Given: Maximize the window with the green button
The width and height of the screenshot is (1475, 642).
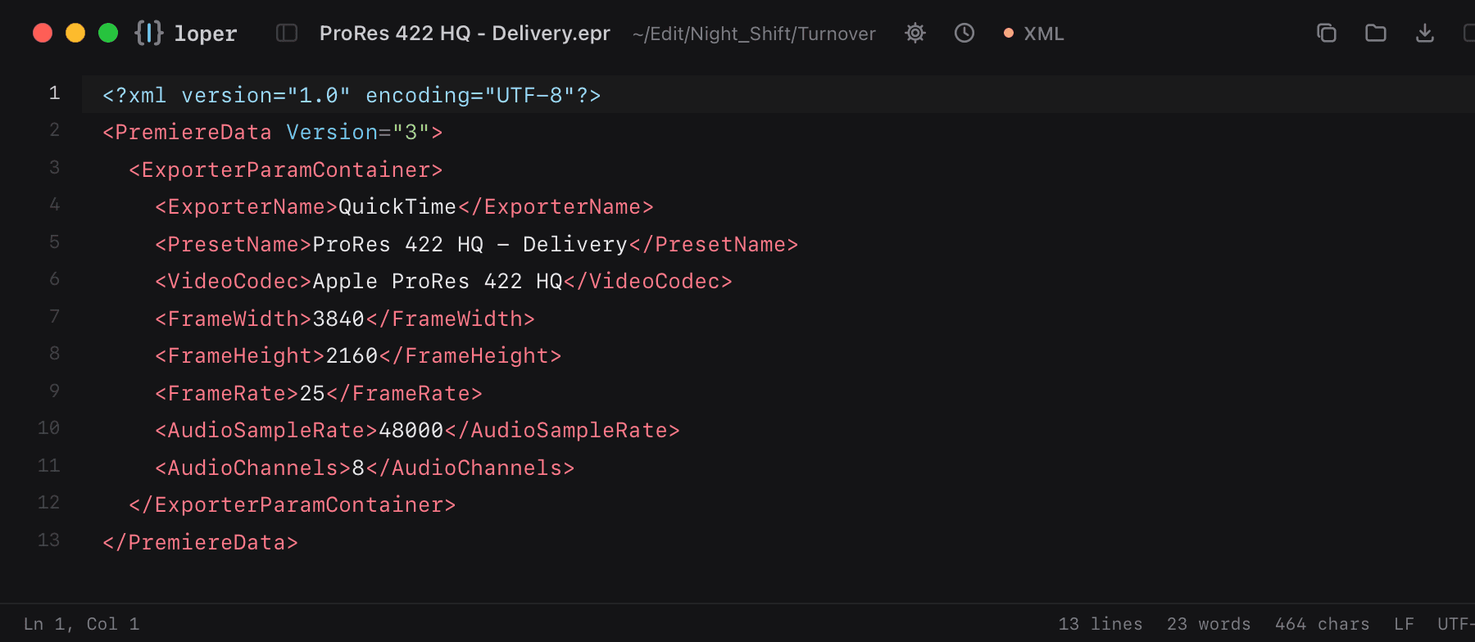Looking at the screenshot, I should coord(108,33).
